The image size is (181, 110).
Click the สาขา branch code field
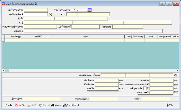[72, 14]
